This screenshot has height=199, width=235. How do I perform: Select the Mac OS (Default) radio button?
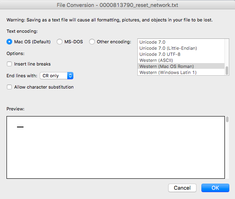(9, 42)
